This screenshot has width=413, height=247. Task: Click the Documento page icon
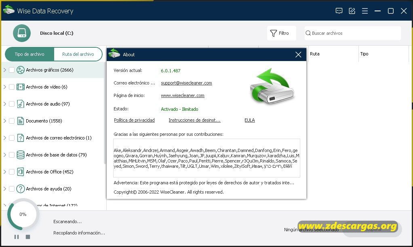click(21, 121)
